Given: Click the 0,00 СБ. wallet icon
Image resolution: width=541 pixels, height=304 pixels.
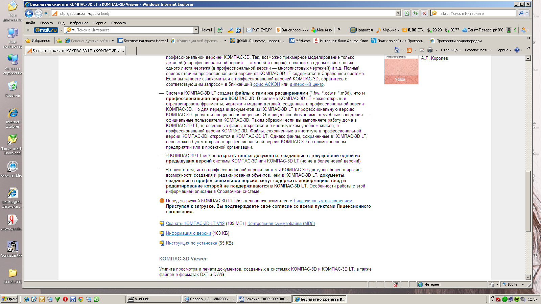Looking at the screenshot, I should (x=413, y=30).
